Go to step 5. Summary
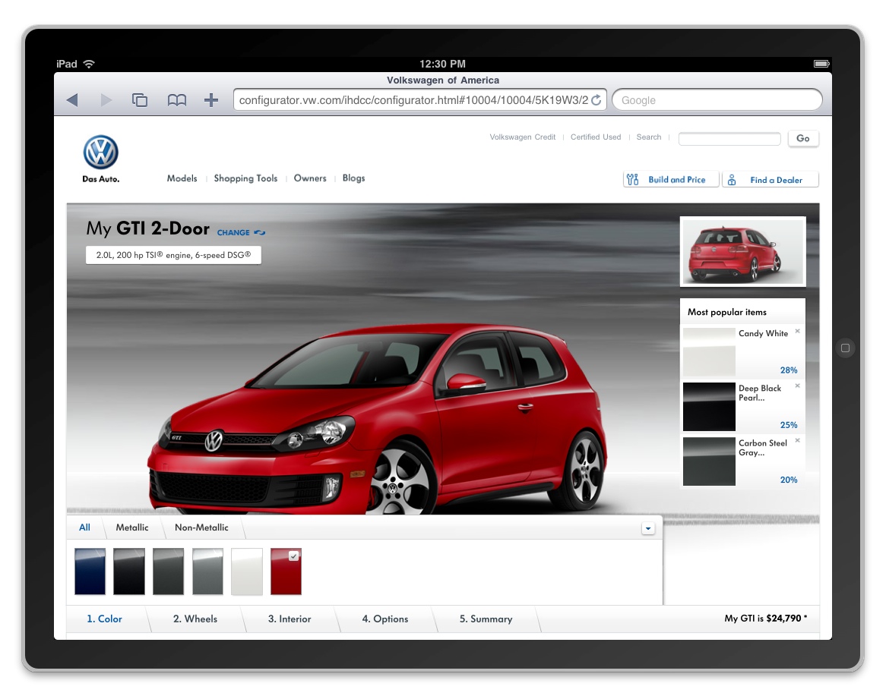 click(486, 619)
